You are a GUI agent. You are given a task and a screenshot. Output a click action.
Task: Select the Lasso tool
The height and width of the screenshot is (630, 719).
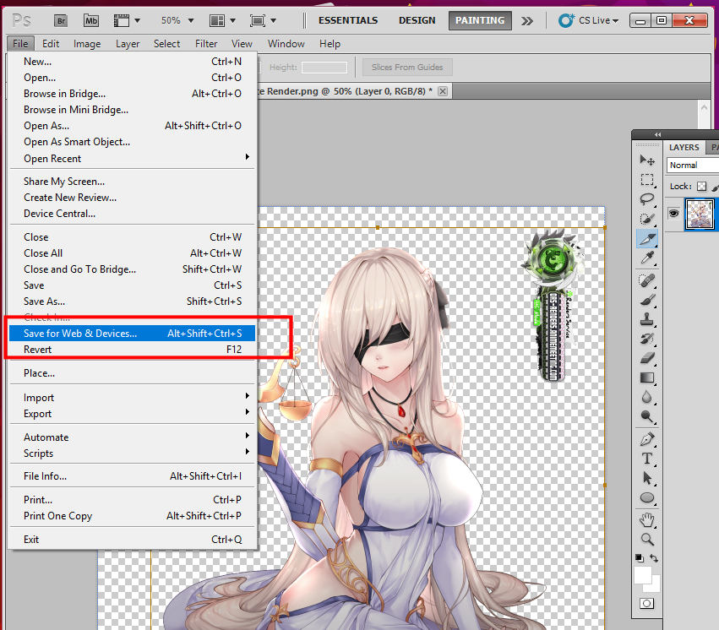point(647,199)
